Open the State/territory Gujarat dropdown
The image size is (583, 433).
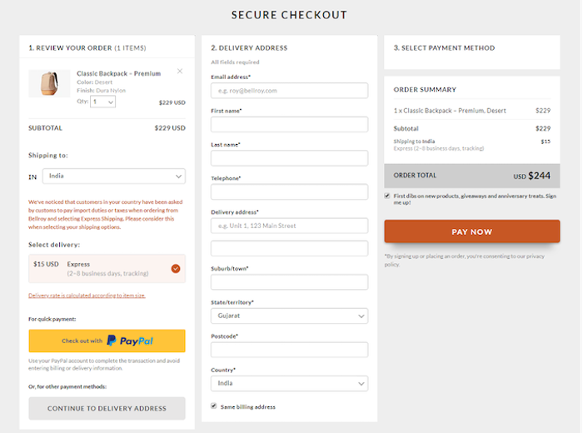coord(289,316)
